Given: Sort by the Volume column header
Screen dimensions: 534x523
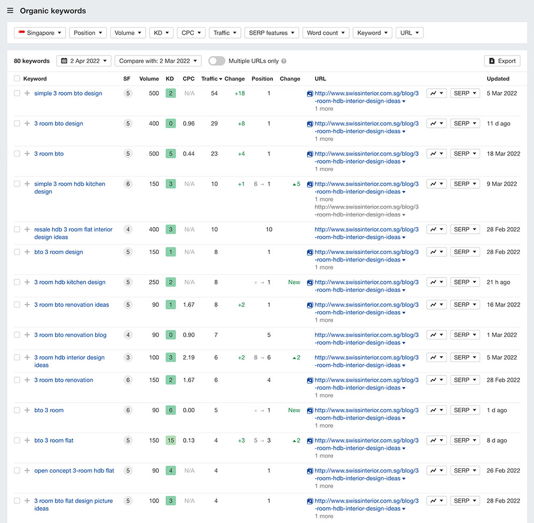Looking at the screenshot, I should point(149,79).
